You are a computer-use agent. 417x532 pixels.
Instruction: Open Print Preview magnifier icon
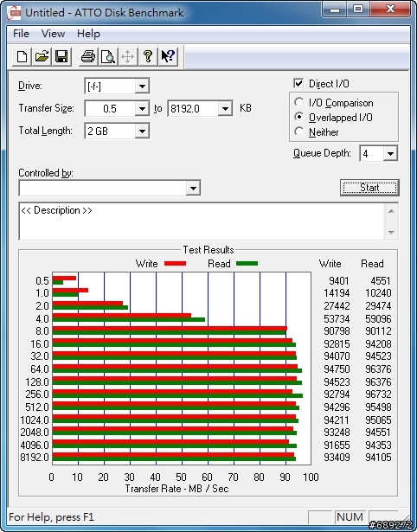[x=107, y=56]
